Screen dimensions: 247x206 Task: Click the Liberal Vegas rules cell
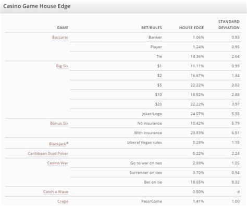pos(144,142)
